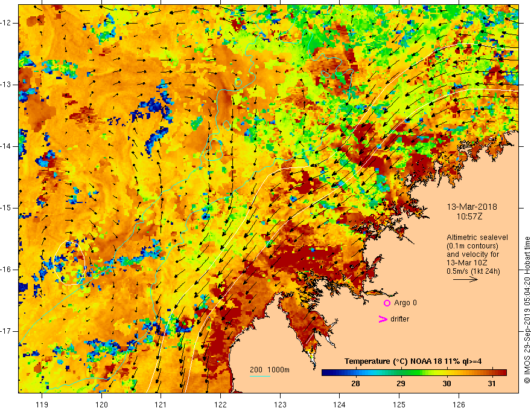This screenshot has height=411, width=531.
Task: Click the Argo 0 legend text
Action: 405,303
